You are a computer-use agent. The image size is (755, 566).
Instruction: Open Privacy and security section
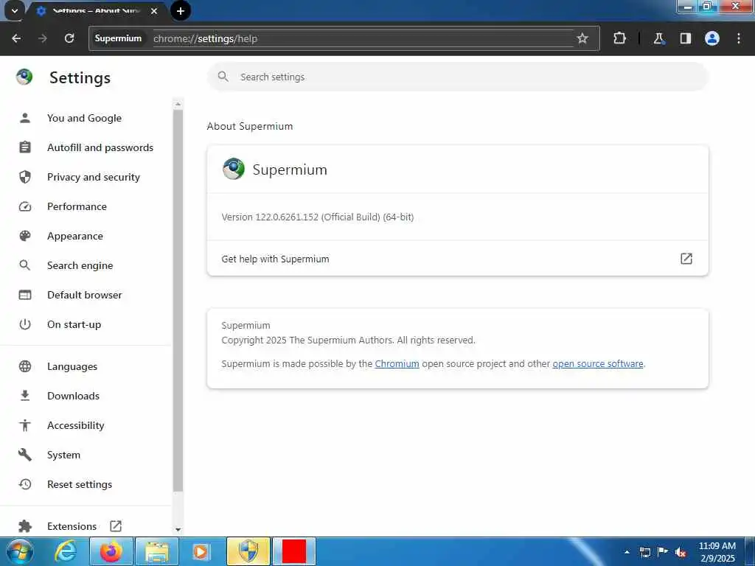tap(94, 177)
